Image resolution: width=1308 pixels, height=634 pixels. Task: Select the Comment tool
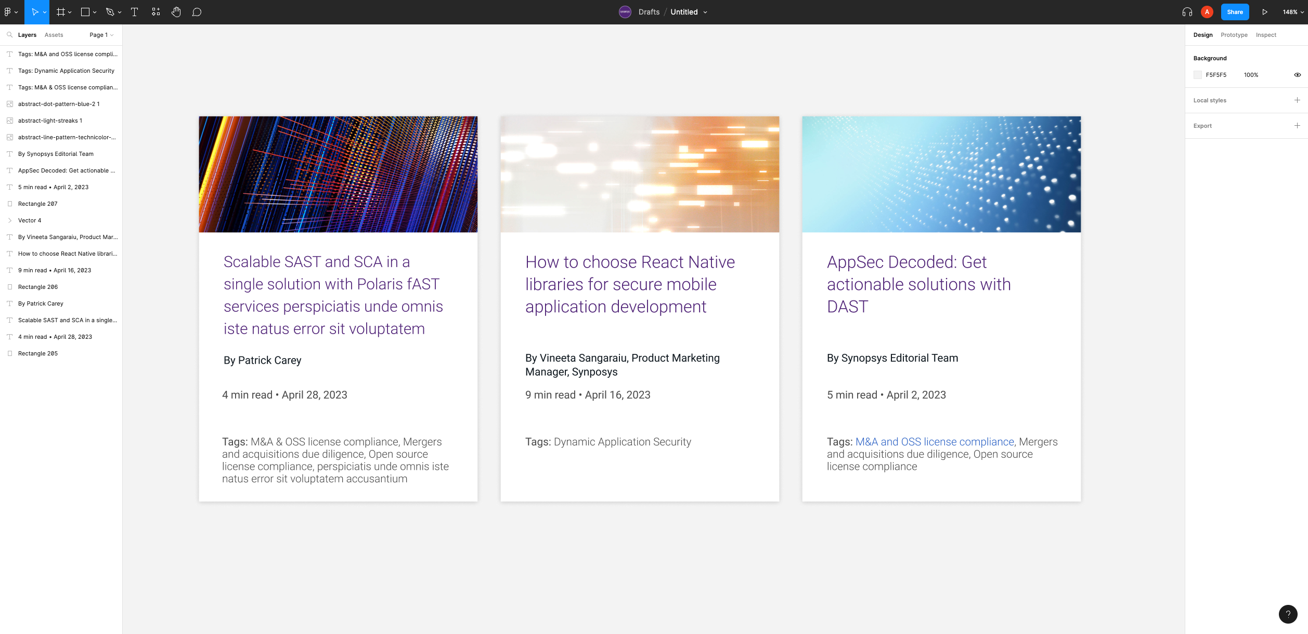(197, 12)
